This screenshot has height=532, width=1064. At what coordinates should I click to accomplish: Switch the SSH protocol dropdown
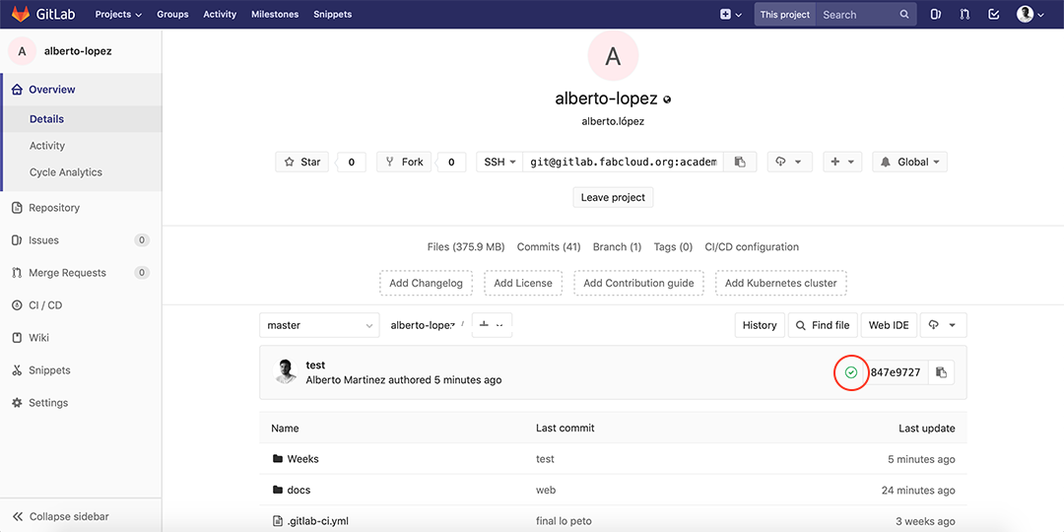[499, 162]
